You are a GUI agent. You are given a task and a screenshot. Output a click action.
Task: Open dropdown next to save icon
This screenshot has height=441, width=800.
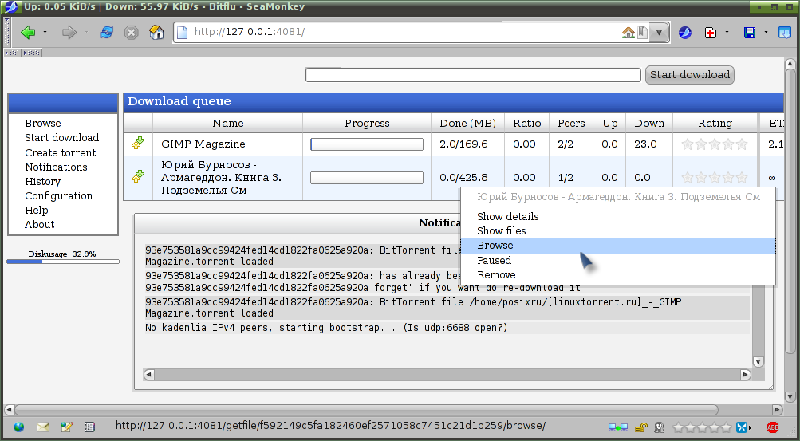[x=766, y=33]
